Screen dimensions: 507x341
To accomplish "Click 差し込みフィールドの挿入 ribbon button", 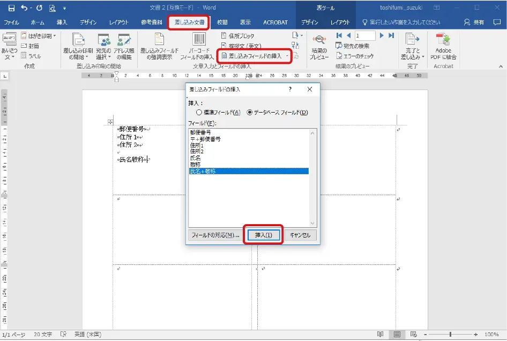I will 251,56.
